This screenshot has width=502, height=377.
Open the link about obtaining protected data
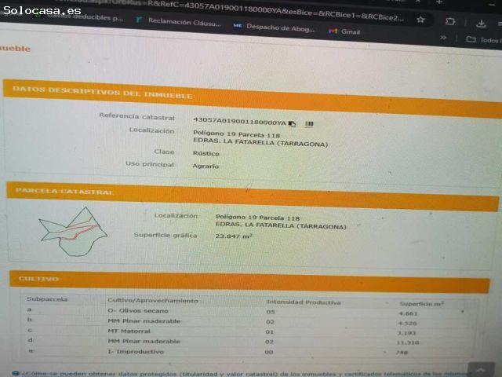(x=243, y=374)
